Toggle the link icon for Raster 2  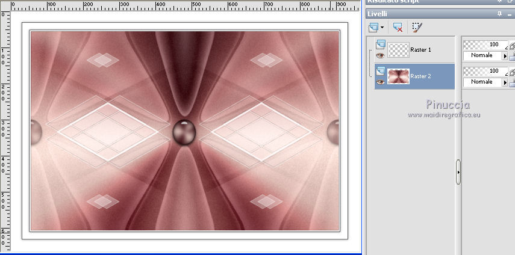[x=512, y=72]
